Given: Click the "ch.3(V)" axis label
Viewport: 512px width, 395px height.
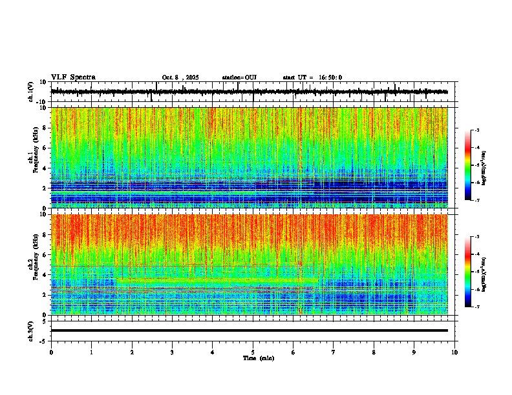Looking at the screenshot, I should [30, 331].
